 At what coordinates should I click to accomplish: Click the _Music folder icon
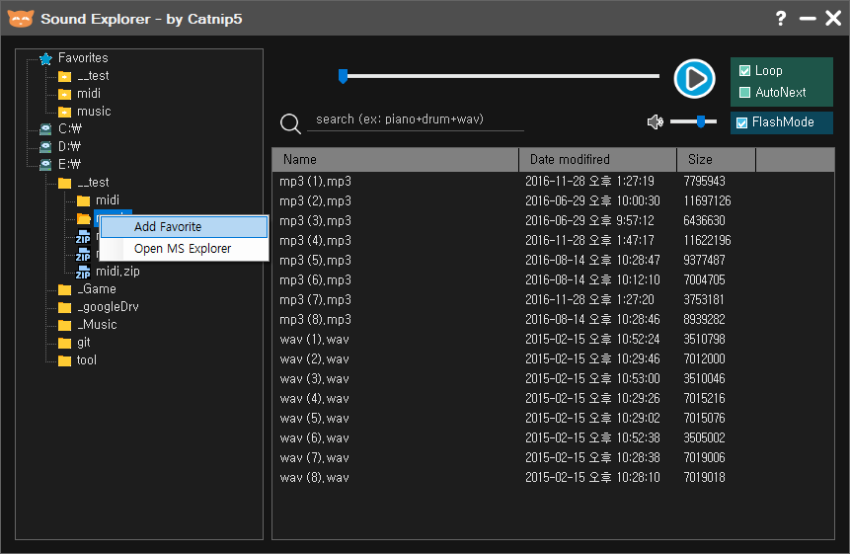click(64, 325)
